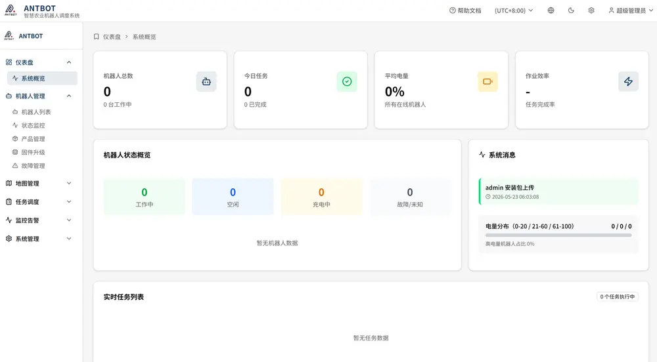This screenshot has height=362, width=657.
Task: Collapse the 仪表盘 menu chevron
Action: coord(69,62)
